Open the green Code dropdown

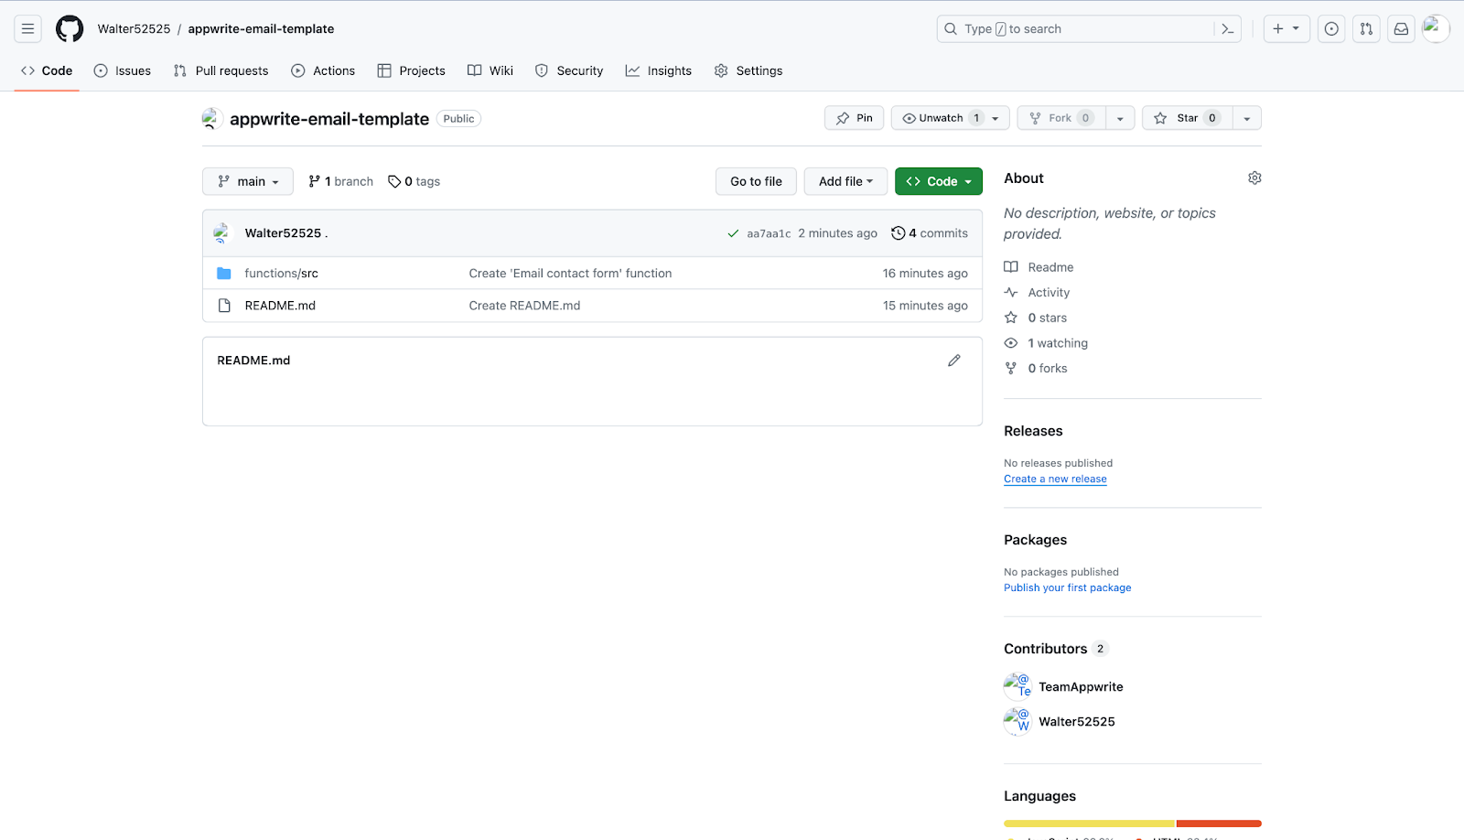(x=939, y=181)
